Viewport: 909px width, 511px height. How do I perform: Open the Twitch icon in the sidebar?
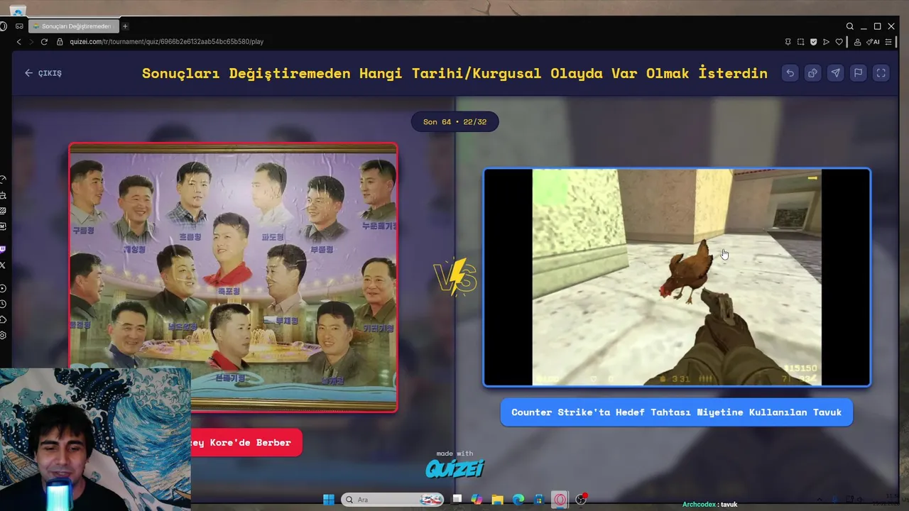click(3, 249)
